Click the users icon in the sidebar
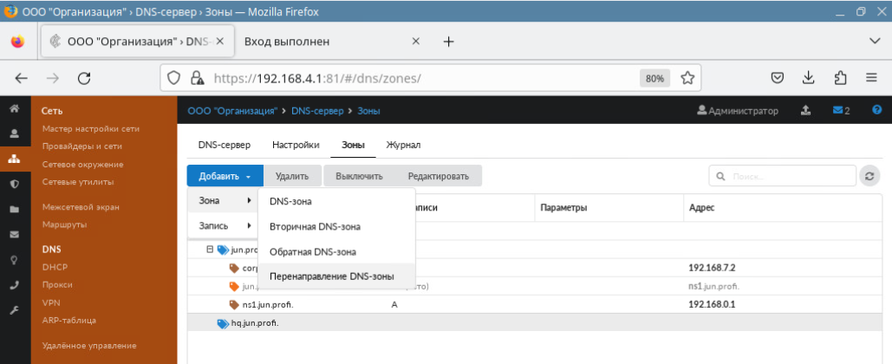Viewport: 892px width, 364px height. click(x=14, y=134)
